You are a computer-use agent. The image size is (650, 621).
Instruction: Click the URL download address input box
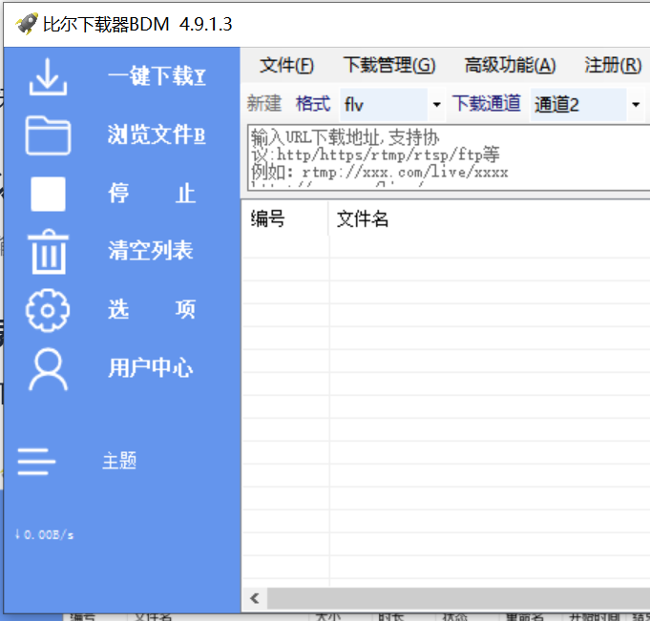(x=449, y=157)
